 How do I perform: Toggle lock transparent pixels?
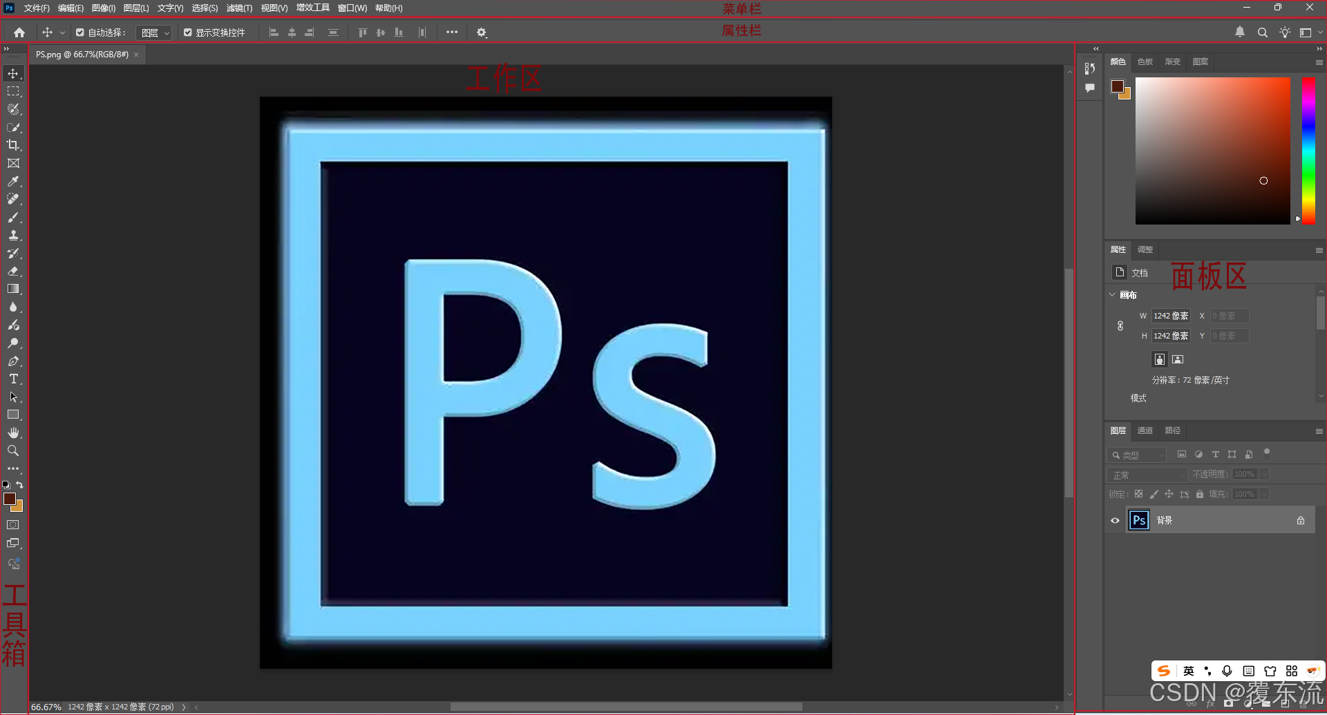click(x=1138, y=494)
